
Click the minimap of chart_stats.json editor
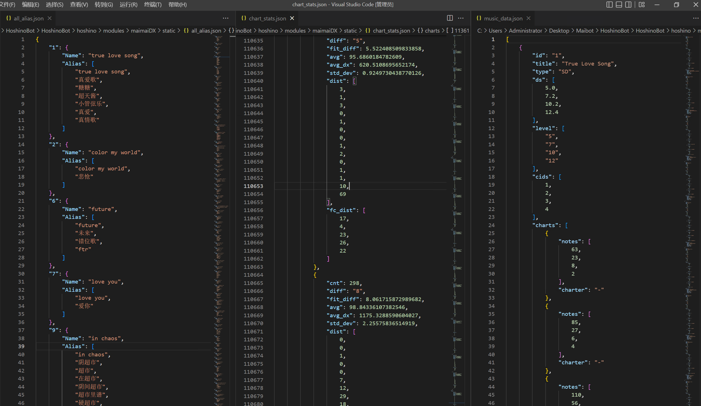point(456,221)
